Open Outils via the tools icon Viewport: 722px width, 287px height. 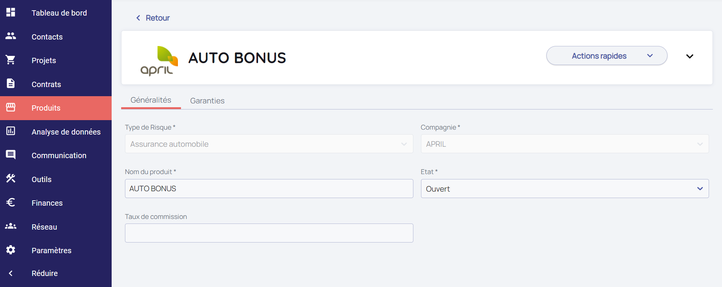tap(11, 179)
